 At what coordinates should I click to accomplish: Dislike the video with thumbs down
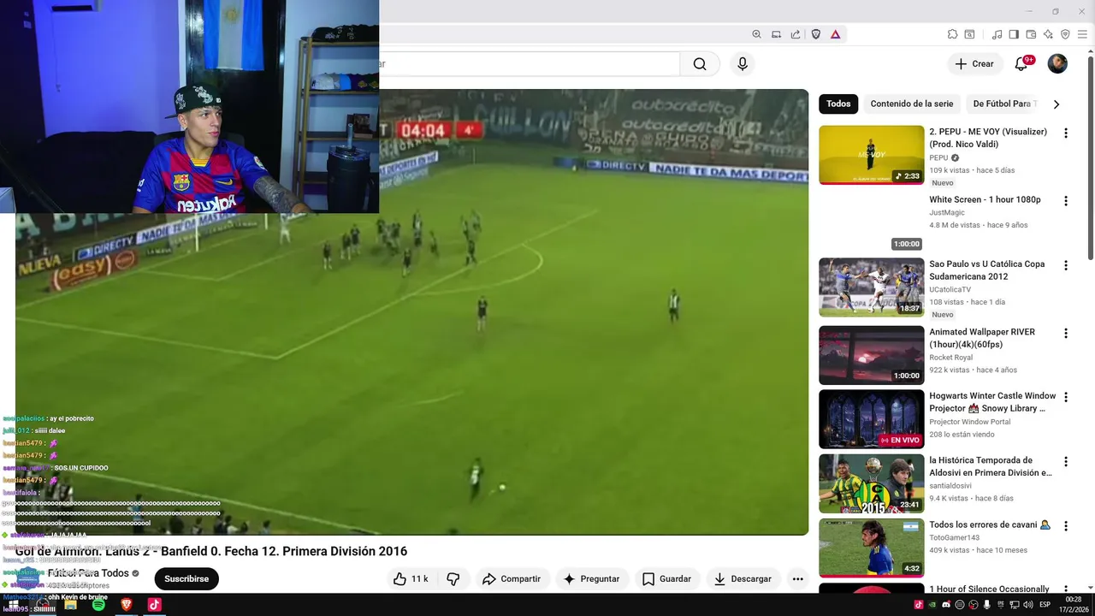(x=453, y=579)
